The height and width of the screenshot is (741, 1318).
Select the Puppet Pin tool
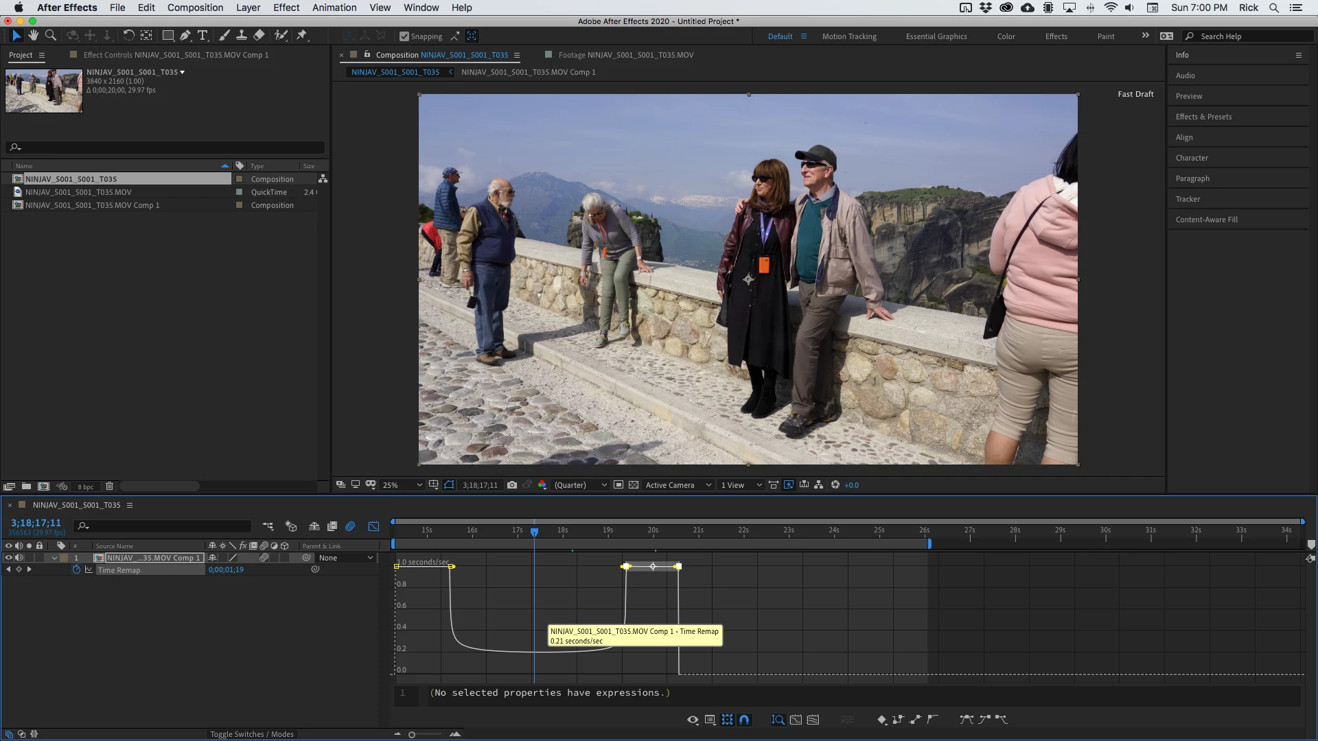point(301,36)
